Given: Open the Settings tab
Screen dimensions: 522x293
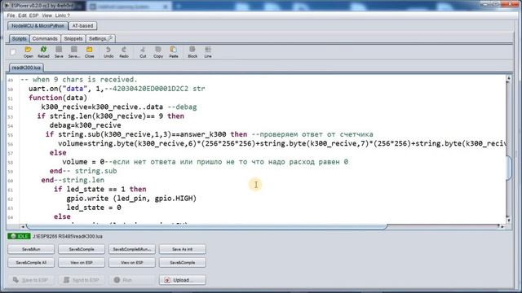Looking at the screenshot, I should tap(100, 39).
